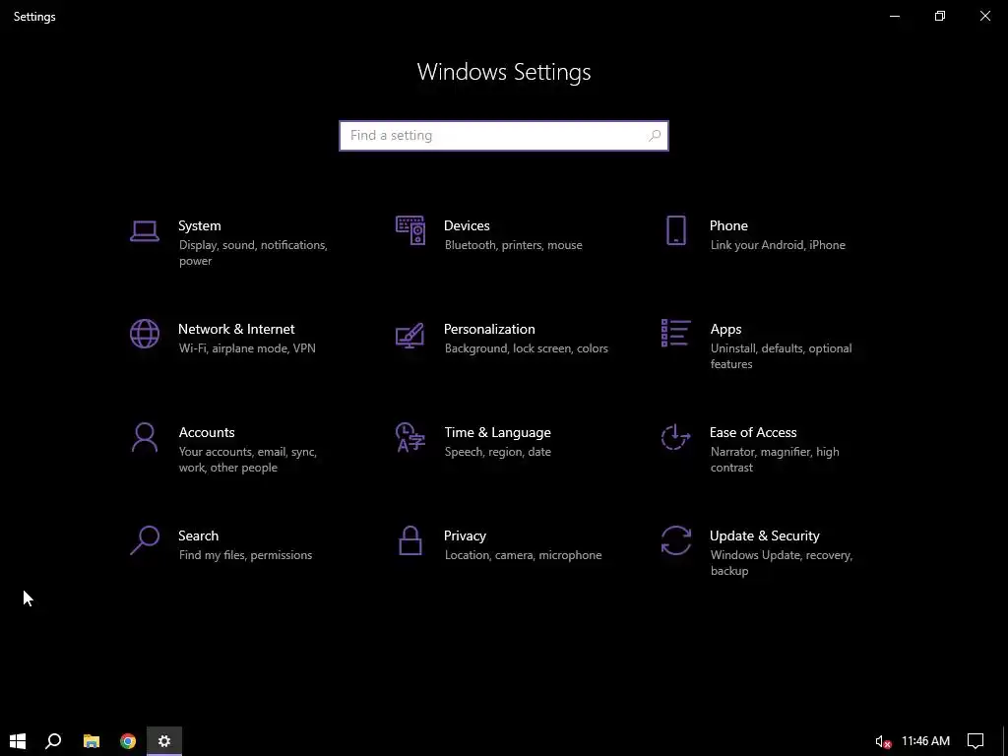The height and width of the screenshot is (756, 1008).
Task: Open the Phone icon
Action: 675,230
